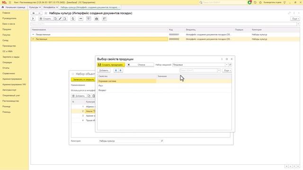This screenshot has width=303, height=170.
Task: Open the Производство section in sidebar
Action: coord(9,46)
